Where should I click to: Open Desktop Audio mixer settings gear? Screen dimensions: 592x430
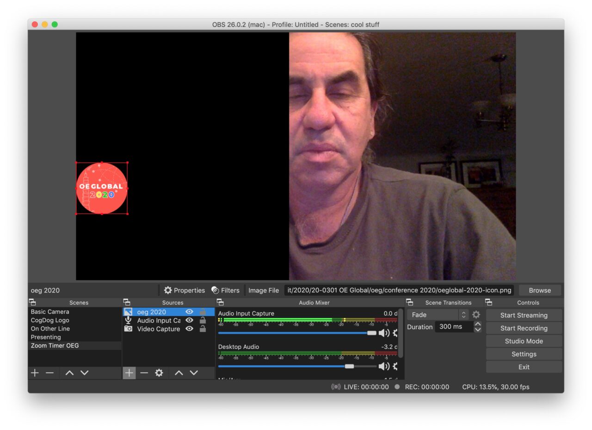point(395,366)
